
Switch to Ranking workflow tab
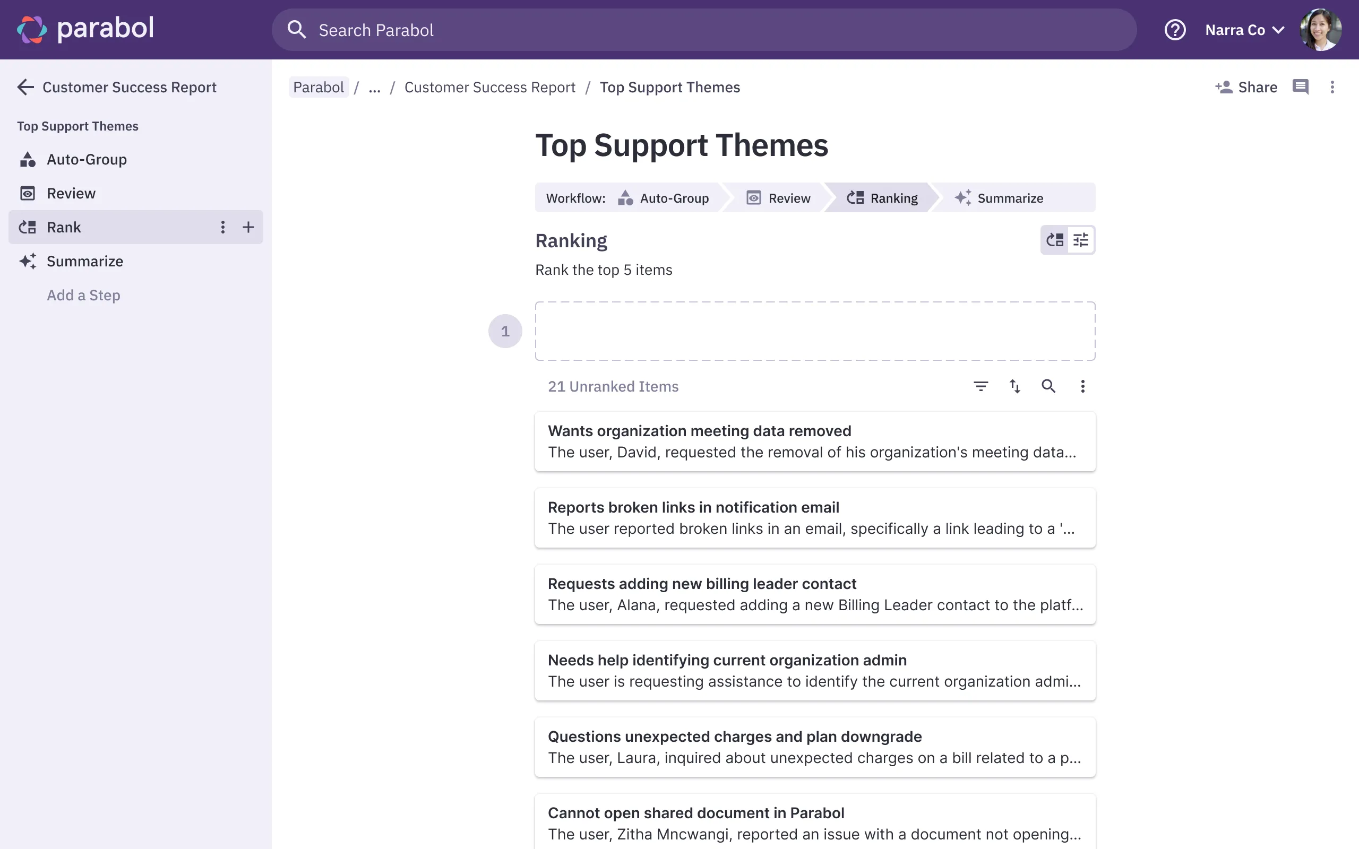click(x=882, y=197)
